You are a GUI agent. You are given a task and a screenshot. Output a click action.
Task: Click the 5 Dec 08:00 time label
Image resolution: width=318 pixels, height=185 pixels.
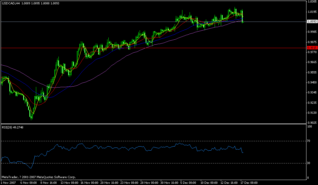188,182
